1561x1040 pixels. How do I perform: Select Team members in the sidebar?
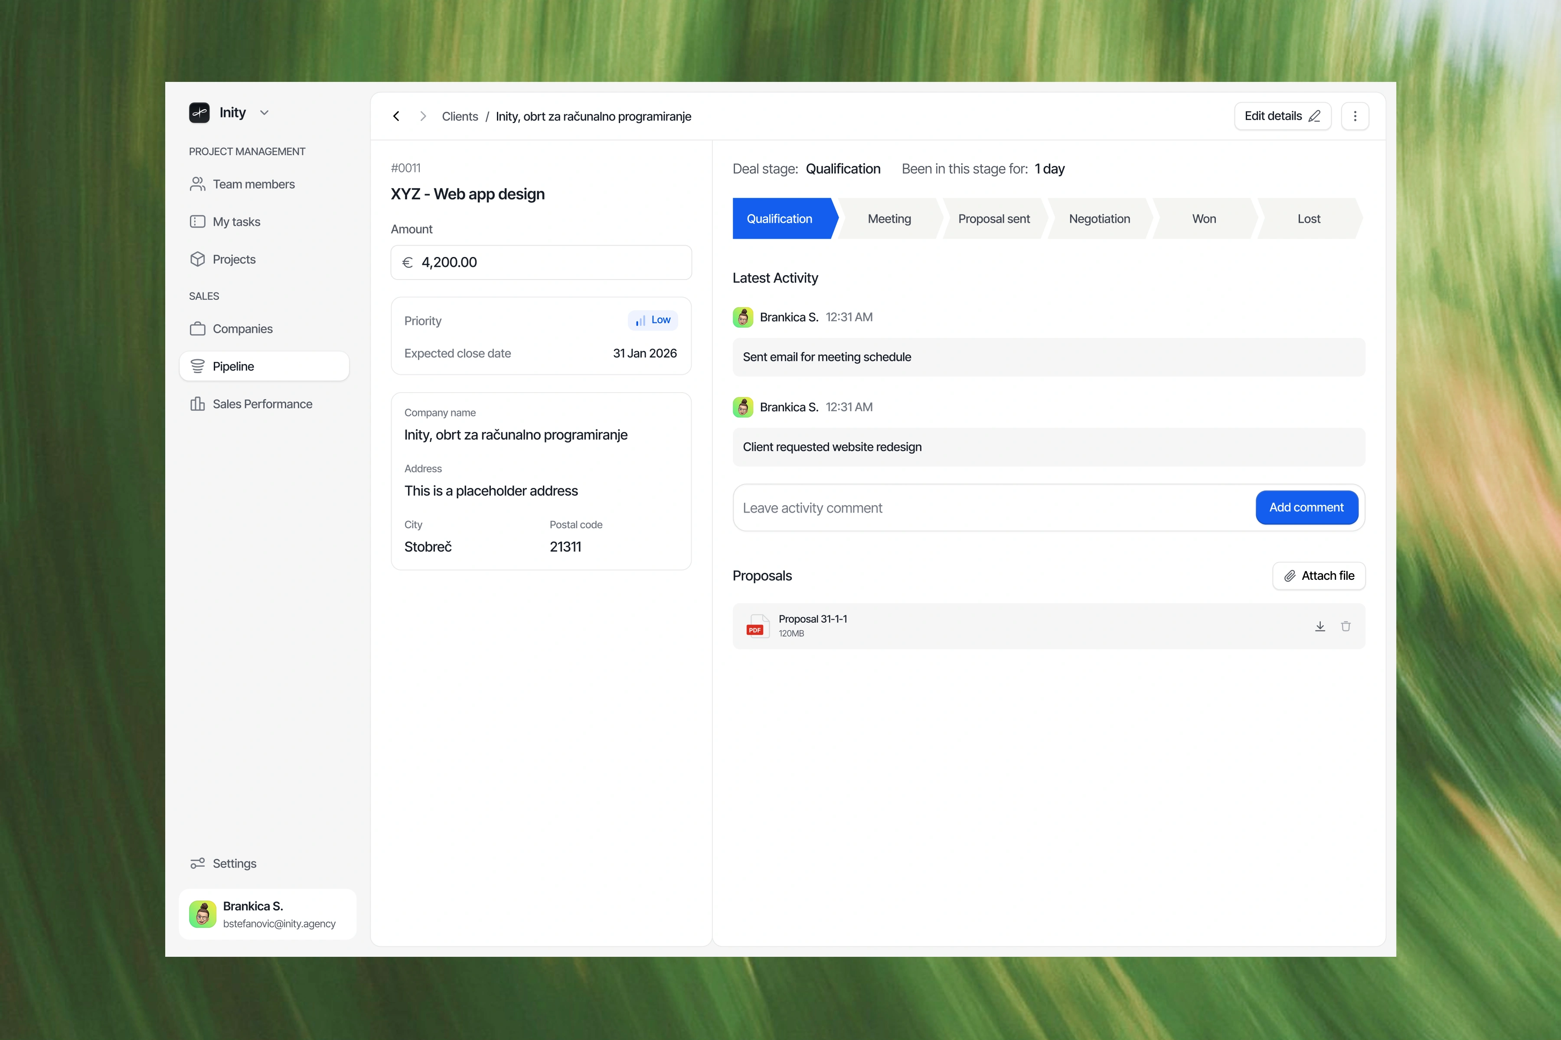(x=254, y=185)
